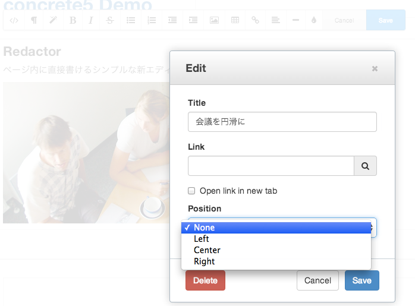Click the strikethrough text icon
Viewport: 415px width, 306px height.
pyautogui.click(x=110, y=20)
